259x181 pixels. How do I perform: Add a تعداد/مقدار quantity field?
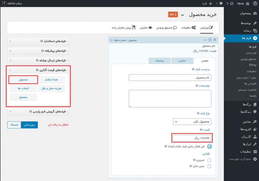pos(51,80)
